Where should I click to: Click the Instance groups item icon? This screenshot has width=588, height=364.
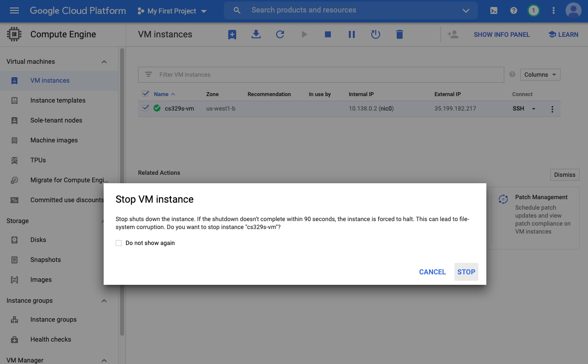[14, 319]
